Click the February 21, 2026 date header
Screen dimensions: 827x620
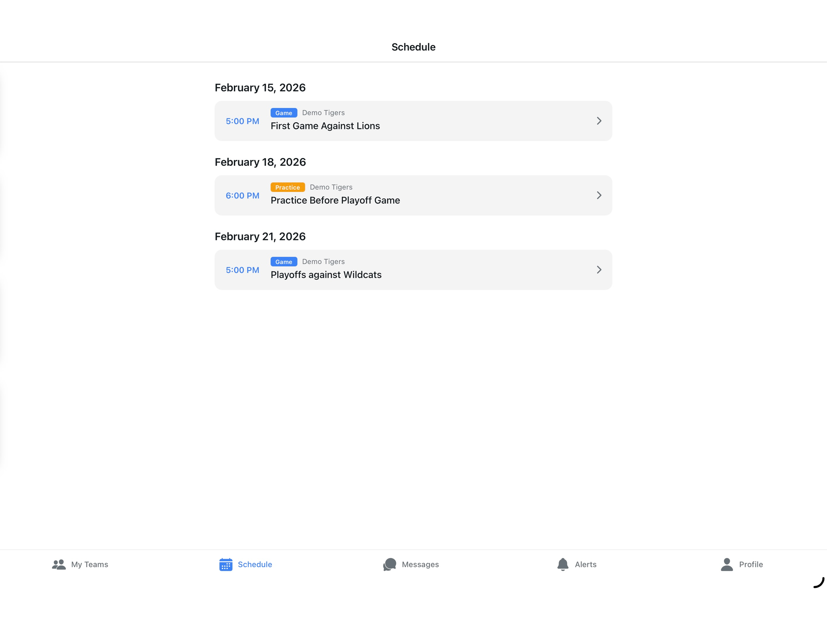pyautogui.click(x=260, y=236)
